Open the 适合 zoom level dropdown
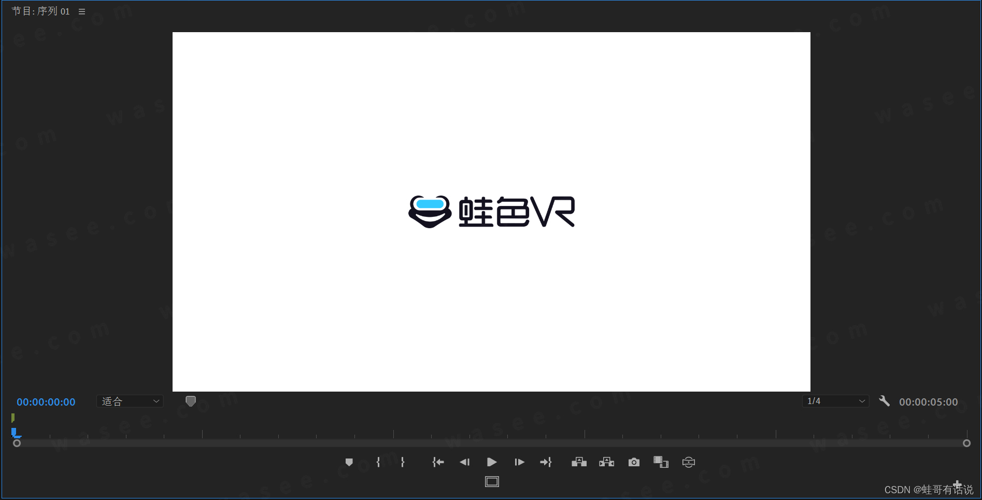 130,401
